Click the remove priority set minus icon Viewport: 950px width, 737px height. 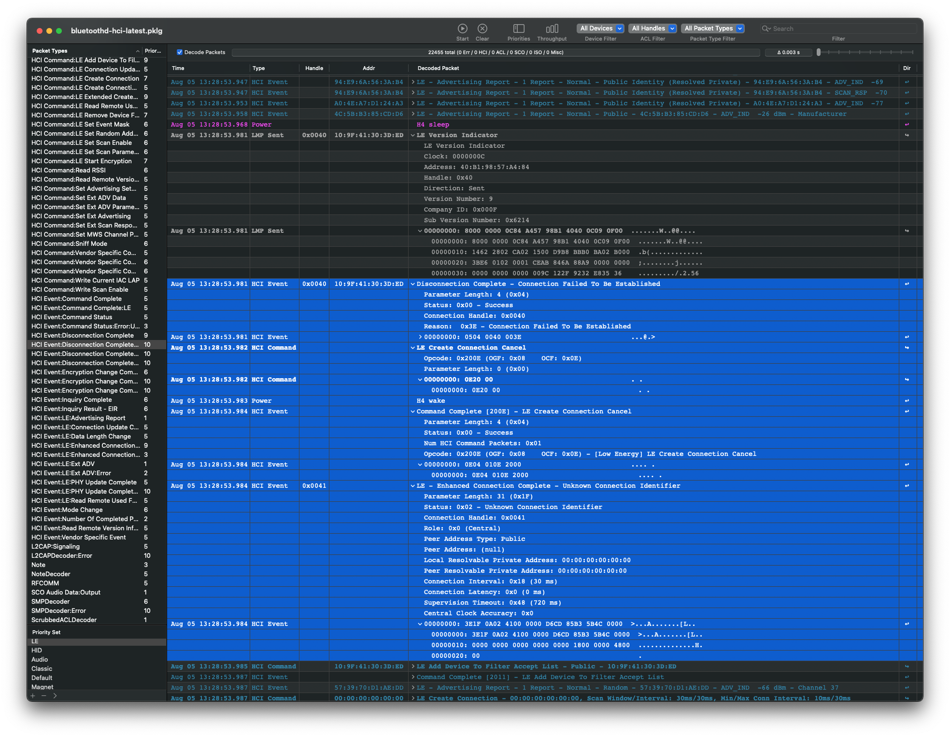(43, 696)
